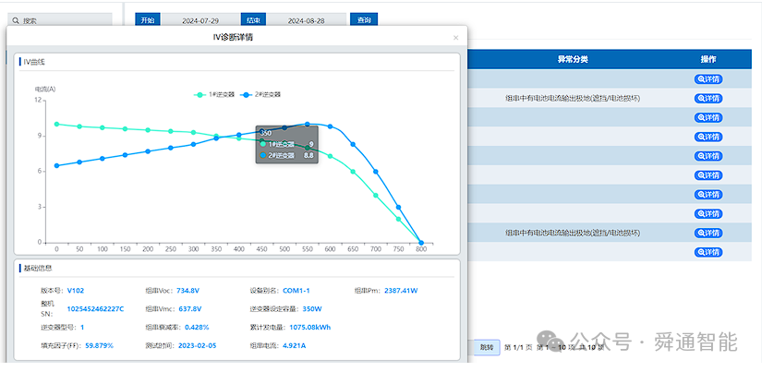The image size is (762, 372).
Task: Click the 操作 column header
Action: (708, 59)
